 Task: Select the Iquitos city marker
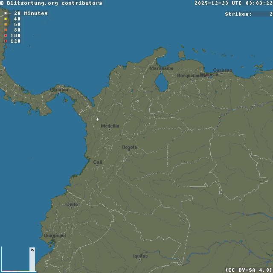pos(139,259)
